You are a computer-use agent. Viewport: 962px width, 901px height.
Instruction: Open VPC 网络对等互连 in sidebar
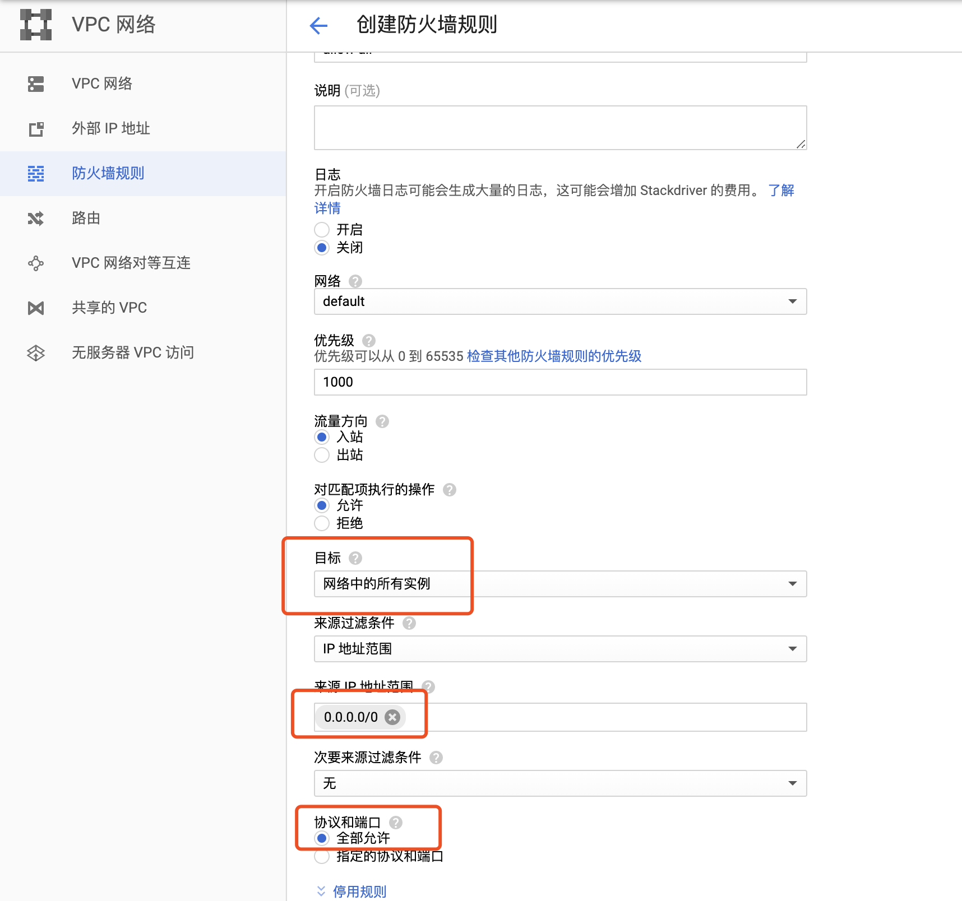pyautogui.click(x=143, y=263)
